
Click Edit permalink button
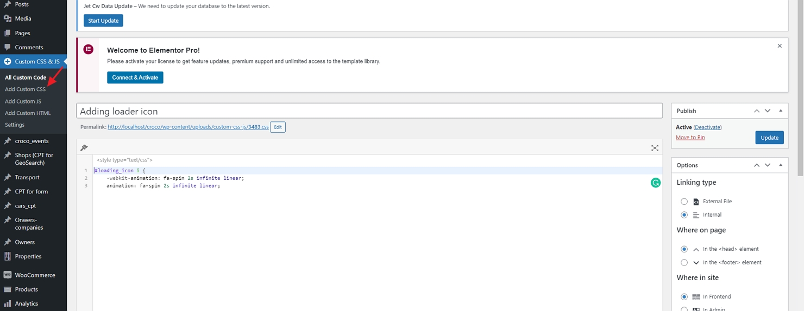(x=278, y=127)
